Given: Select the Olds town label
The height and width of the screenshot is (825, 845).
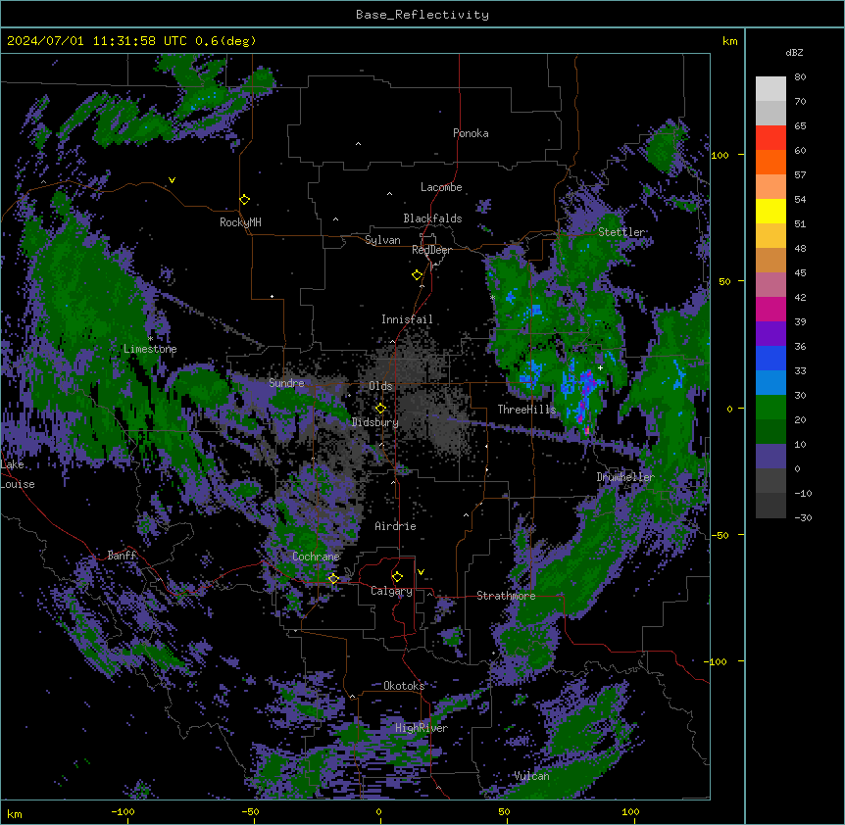Looking at the screenshot, I should [380, 386].
